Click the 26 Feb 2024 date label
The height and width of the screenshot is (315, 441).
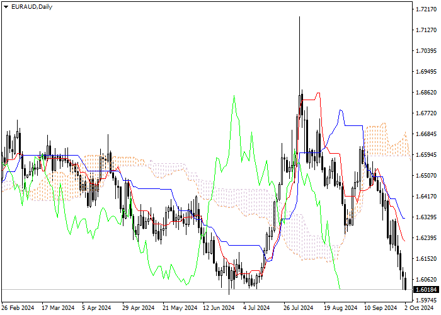(18, 308)
